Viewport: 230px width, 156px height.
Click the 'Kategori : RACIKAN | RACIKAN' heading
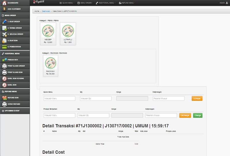[x=55, y=53]
